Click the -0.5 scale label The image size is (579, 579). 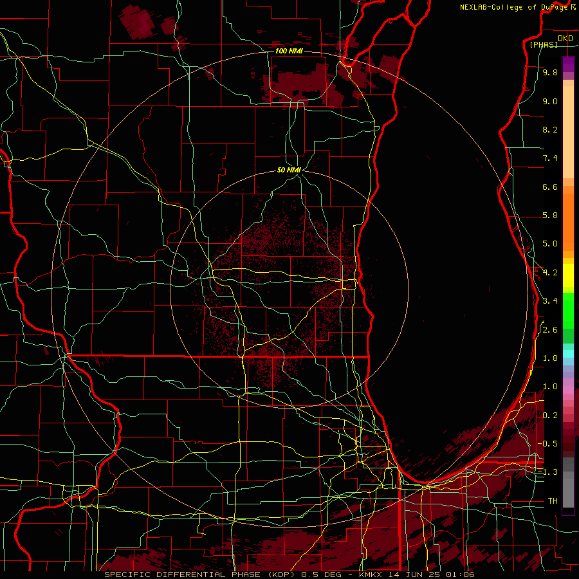click(x=547, y=443)
